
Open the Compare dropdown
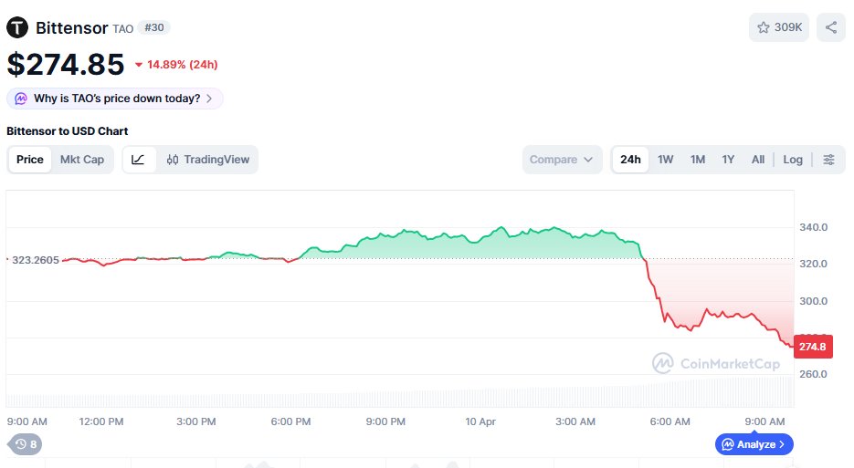562,160
